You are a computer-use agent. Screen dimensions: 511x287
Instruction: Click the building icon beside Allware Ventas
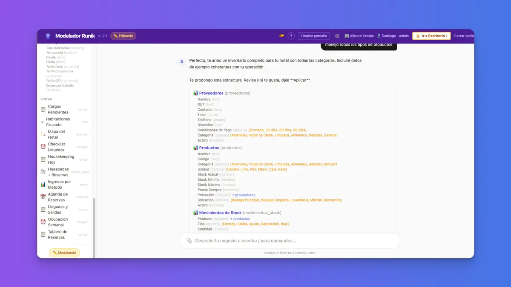coord(347,36)
